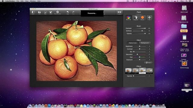Click the Softness value field
Viewport: 193px width, 108px height.
tap(149, 31)
